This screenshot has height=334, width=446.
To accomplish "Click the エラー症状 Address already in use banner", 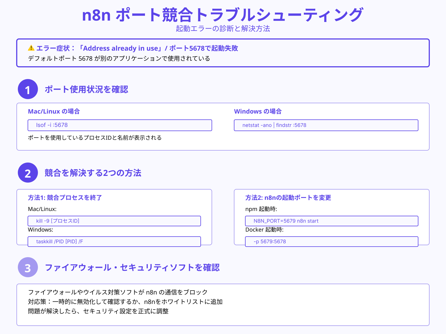I will click(x=223, y=53).
